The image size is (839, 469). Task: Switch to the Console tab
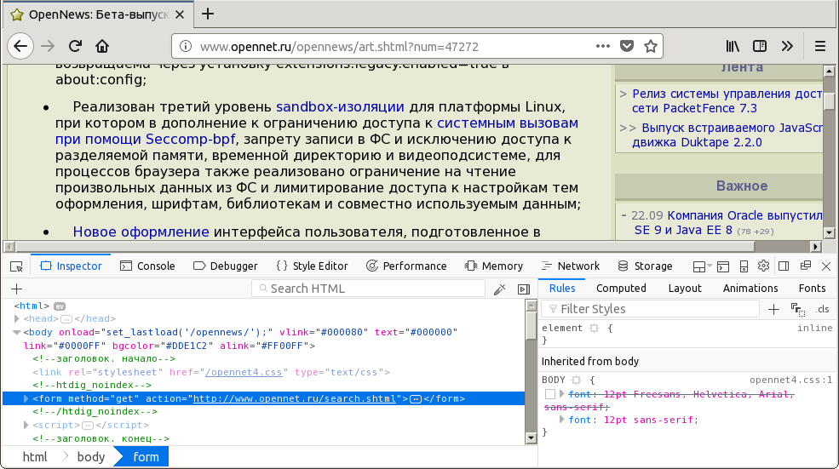coord(147,266)
